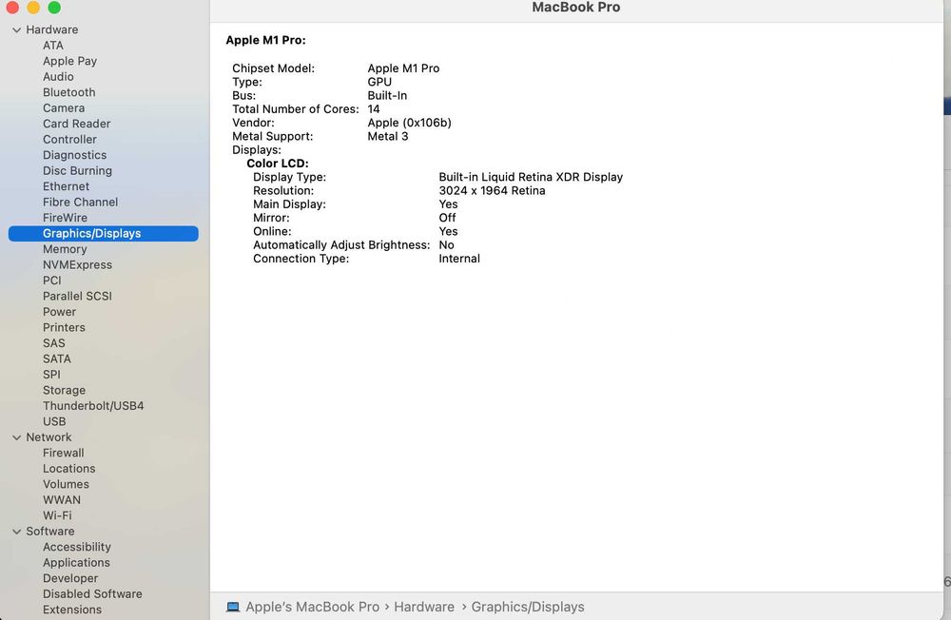The image size is (951, 620).
Task: Click the Metal 3 value
Action: pos(388,137)
